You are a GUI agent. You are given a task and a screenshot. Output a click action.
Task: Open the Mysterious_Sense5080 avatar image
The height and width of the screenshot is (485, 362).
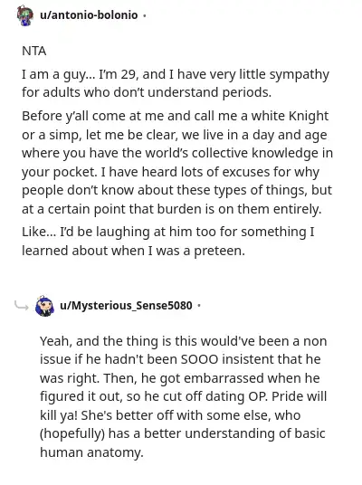(x=45, y=306)
